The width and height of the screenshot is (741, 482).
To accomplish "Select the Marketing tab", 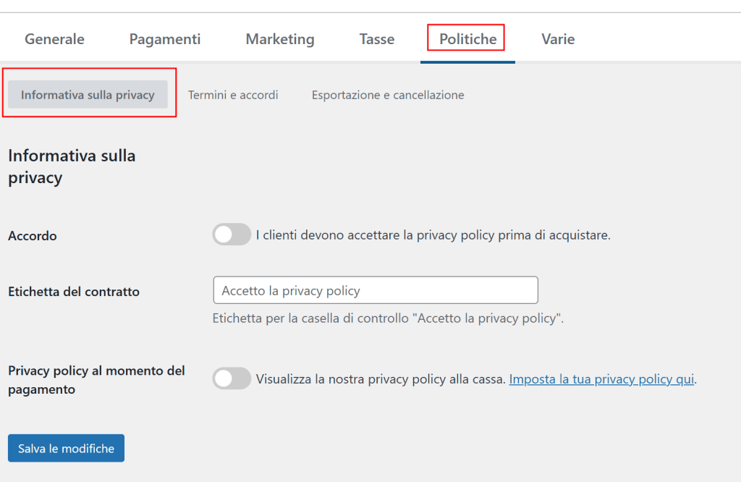I will [279, 39].
